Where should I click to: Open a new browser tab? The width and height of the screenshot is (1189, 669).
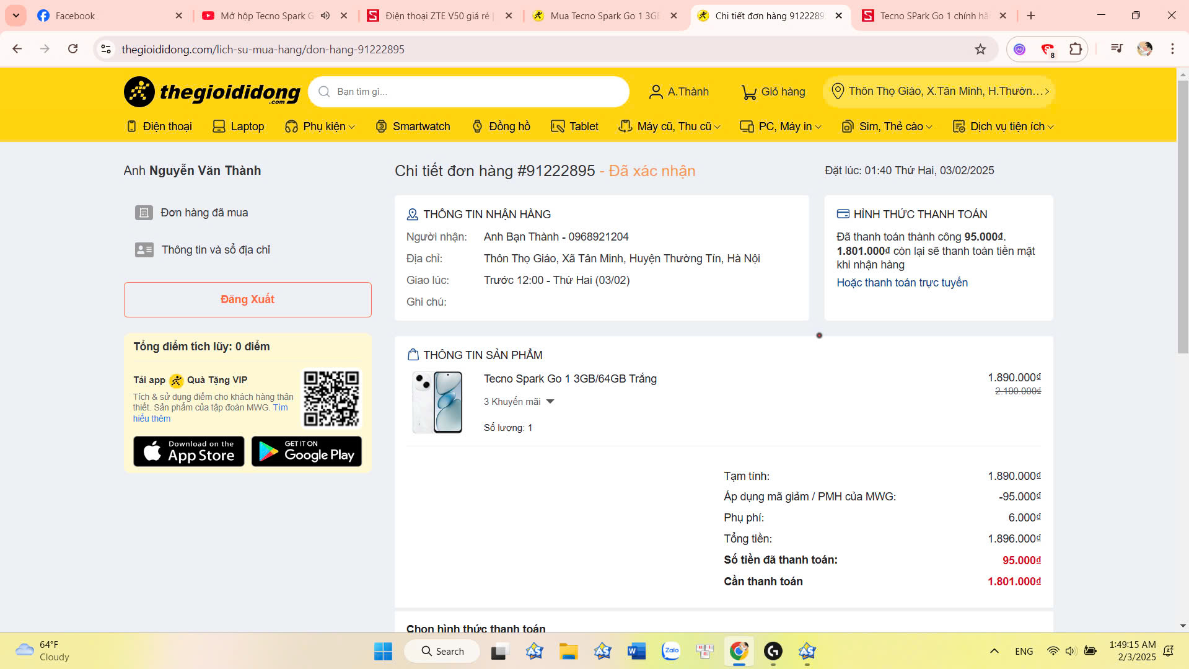pyautogui.click(x=1031, y=16)
